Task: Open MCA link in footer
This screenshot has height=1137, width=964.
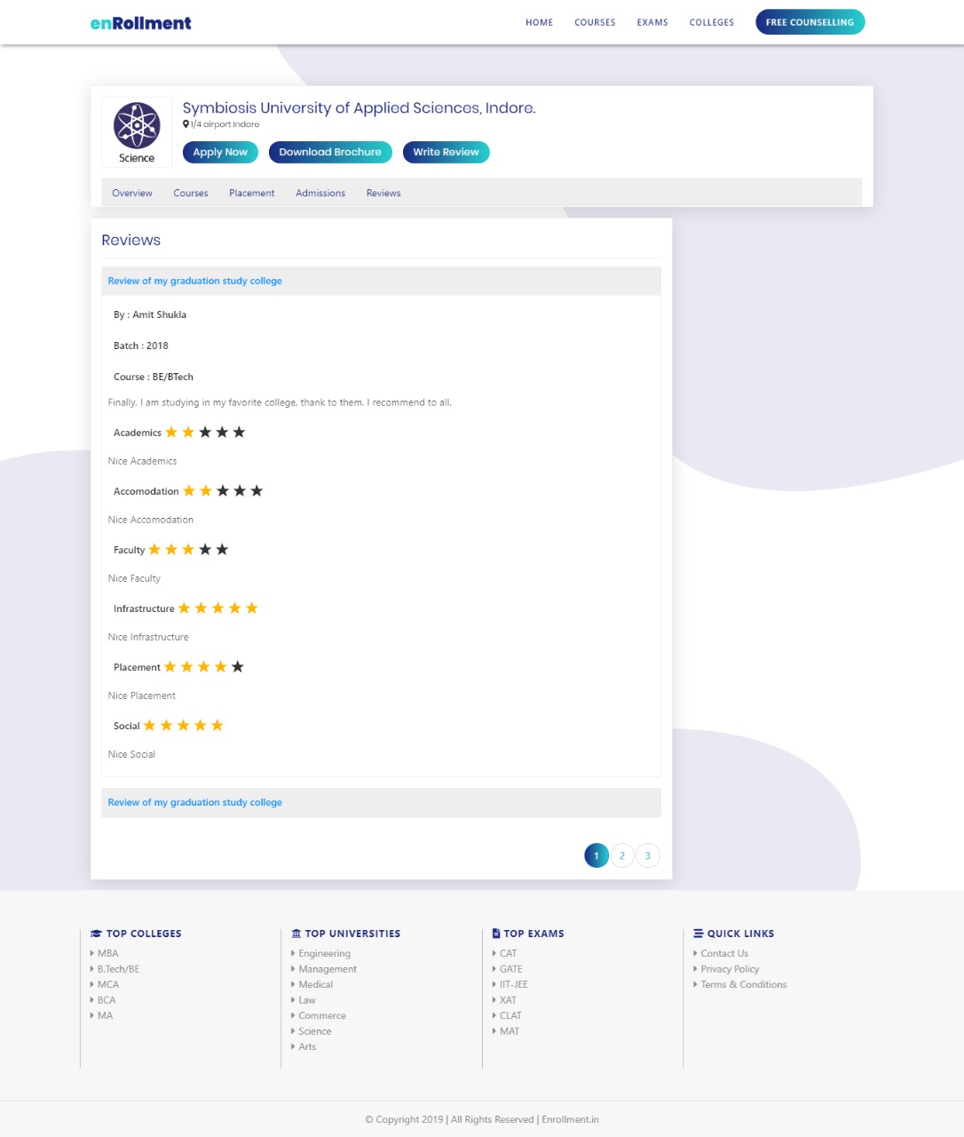Action: pos(108,984)
